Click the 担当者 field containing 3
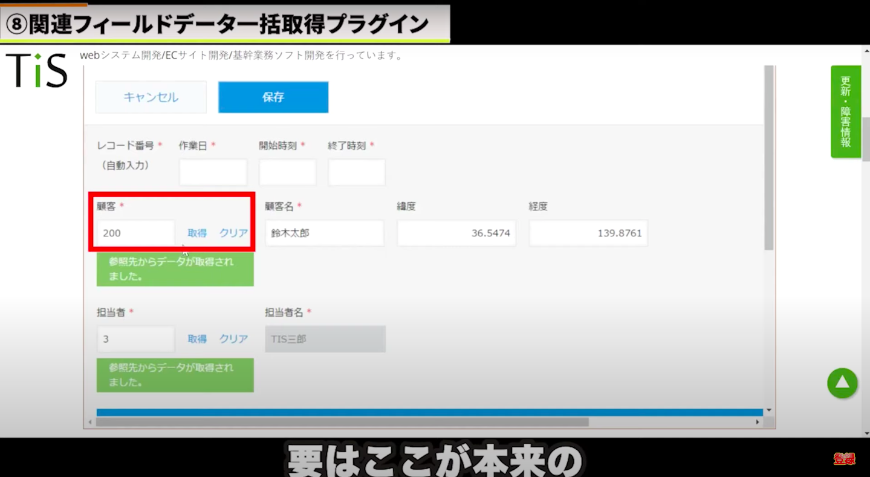 [135, 339]
